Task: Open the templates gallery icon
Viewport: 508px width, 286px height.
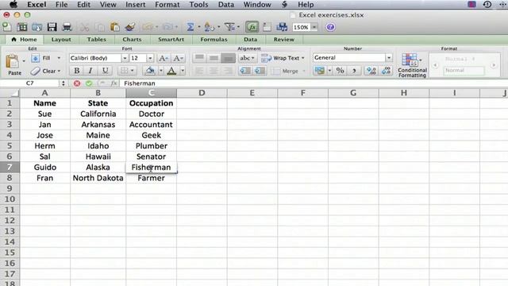Action: [x=21, y=27]
